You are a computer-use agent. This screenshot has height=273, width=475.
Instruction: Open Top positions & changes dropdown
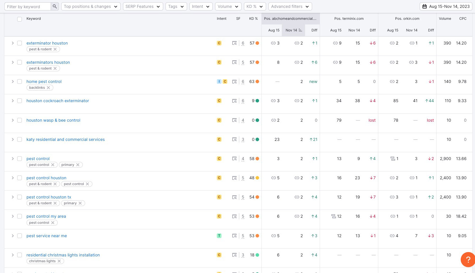coord(91,6)
